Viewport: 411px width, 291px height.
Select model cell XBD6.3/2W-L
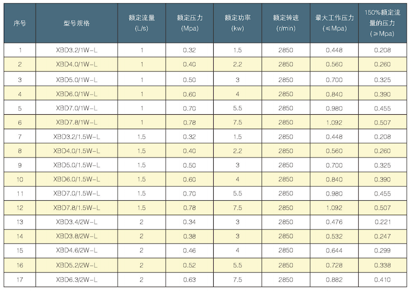(x=77, y=279)
